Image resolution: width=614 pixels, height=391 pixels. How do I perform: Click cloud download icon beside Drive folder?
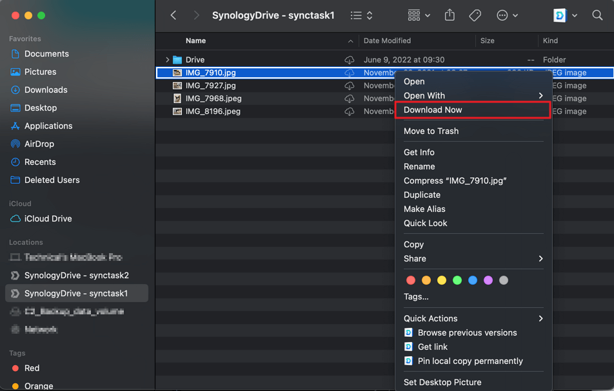349,60
